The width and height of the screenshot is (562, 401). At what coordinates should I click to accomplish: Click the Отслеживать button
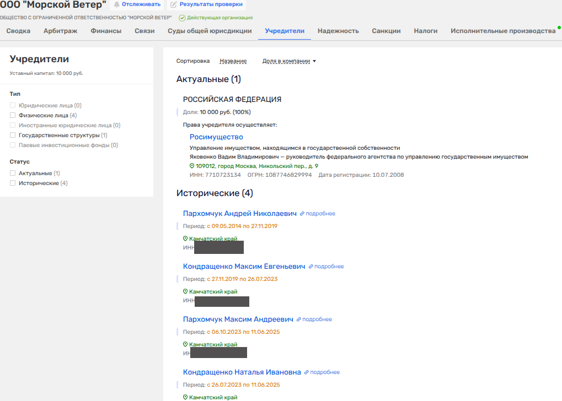coord(137,4)
